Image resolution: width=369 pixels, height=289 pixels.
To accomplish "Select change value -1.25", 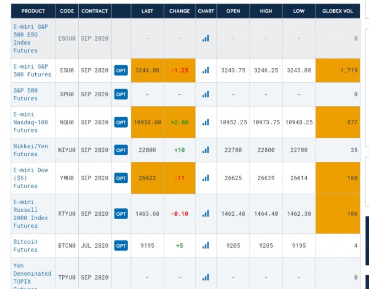I will [180, 70].
